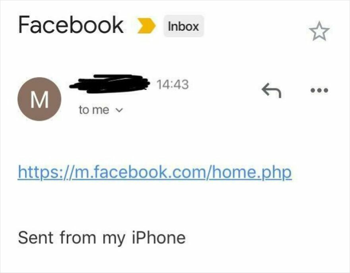Click the Inbox label chip
The height and width of the screenshot is (273, 350).
[x=183, y=26]
